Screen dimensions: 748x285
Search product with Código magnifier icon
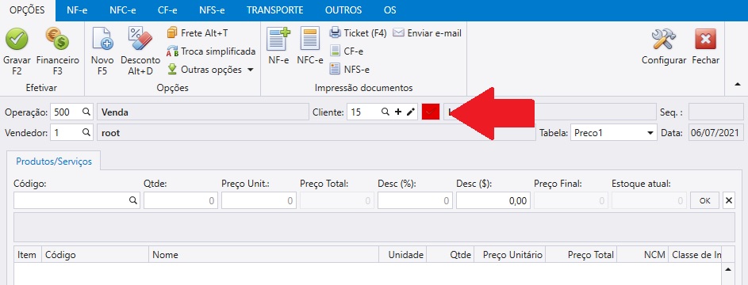(133, 201)
